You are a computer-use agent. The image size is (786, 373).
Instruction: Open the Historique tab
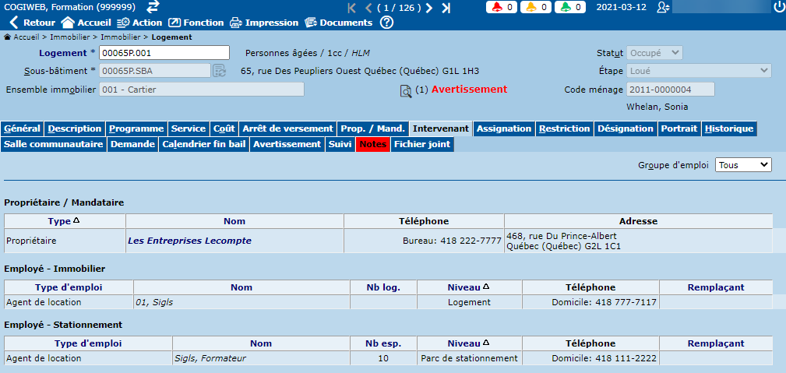(728, 128)
